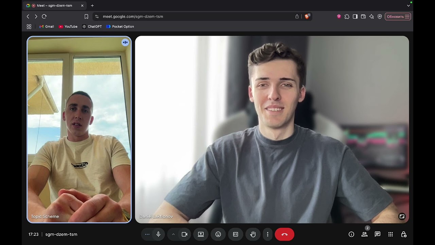Toggle the browser sidebar panel
This screenshot has width=435, height=245.
coord(355,16)
